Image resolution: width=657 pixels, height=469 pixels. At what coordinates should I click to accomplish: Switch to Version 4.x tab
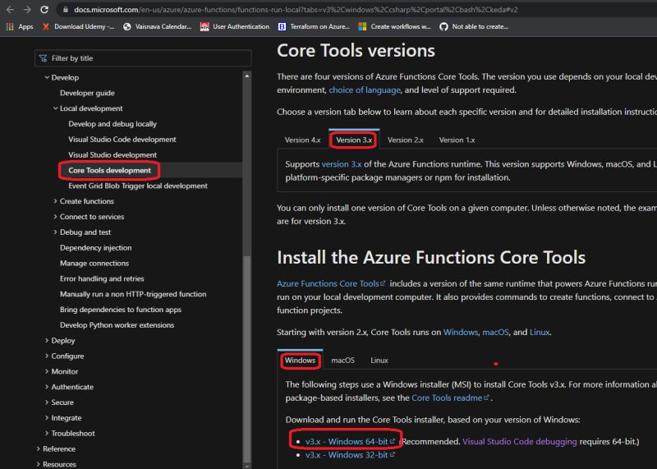pyautogui.click(x=302, y=140)
